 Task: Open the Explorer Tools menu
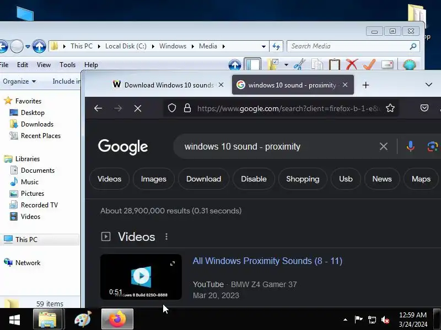(67, 65)
